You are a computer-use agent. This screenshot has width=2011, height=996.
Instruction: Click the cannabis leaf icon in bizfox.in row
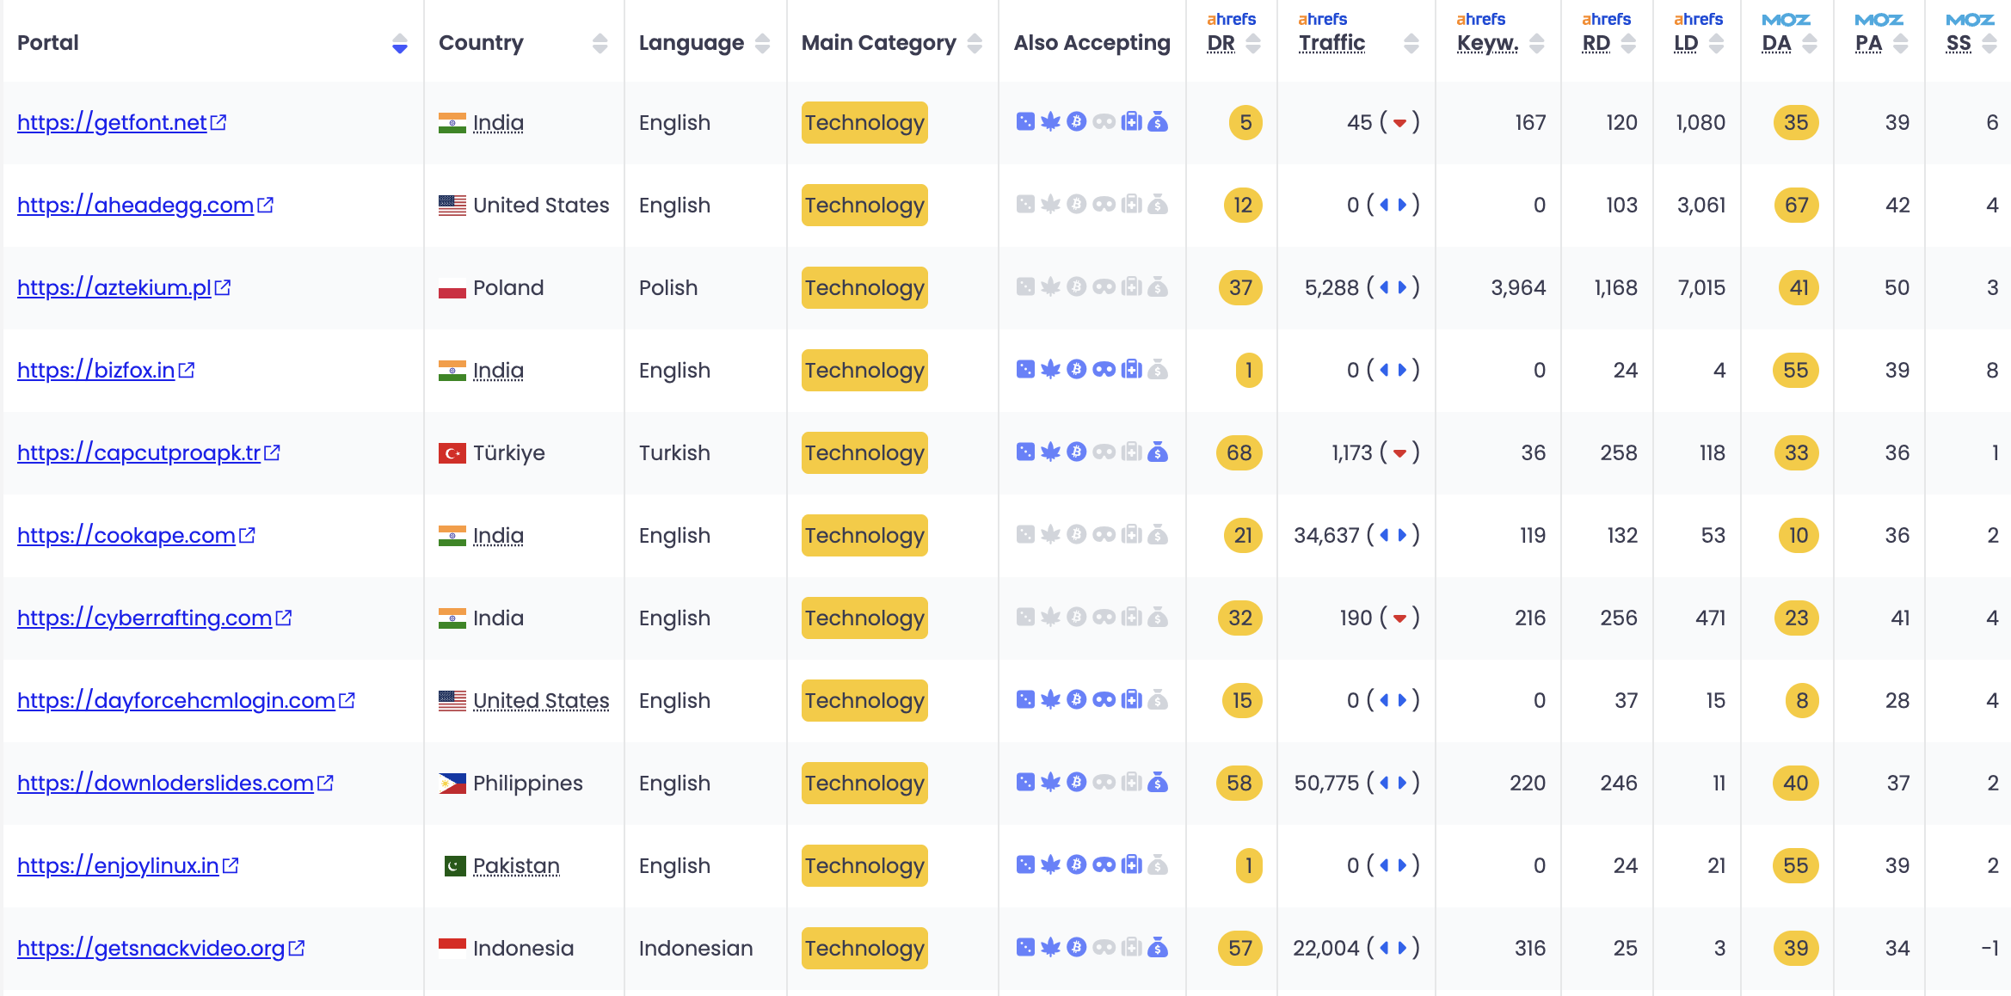1050,370
